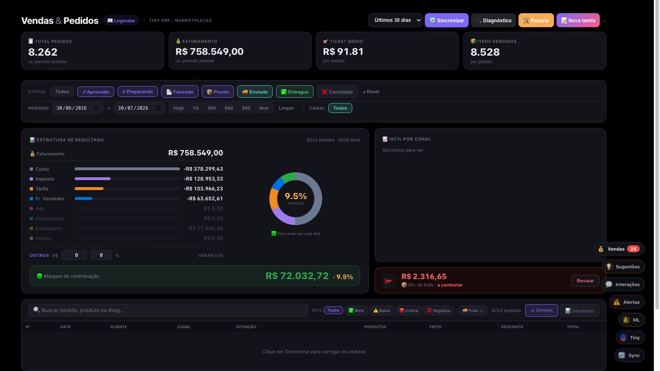Toggle the Aprovado status filter

pyautogui.click(x=96, y=92)
